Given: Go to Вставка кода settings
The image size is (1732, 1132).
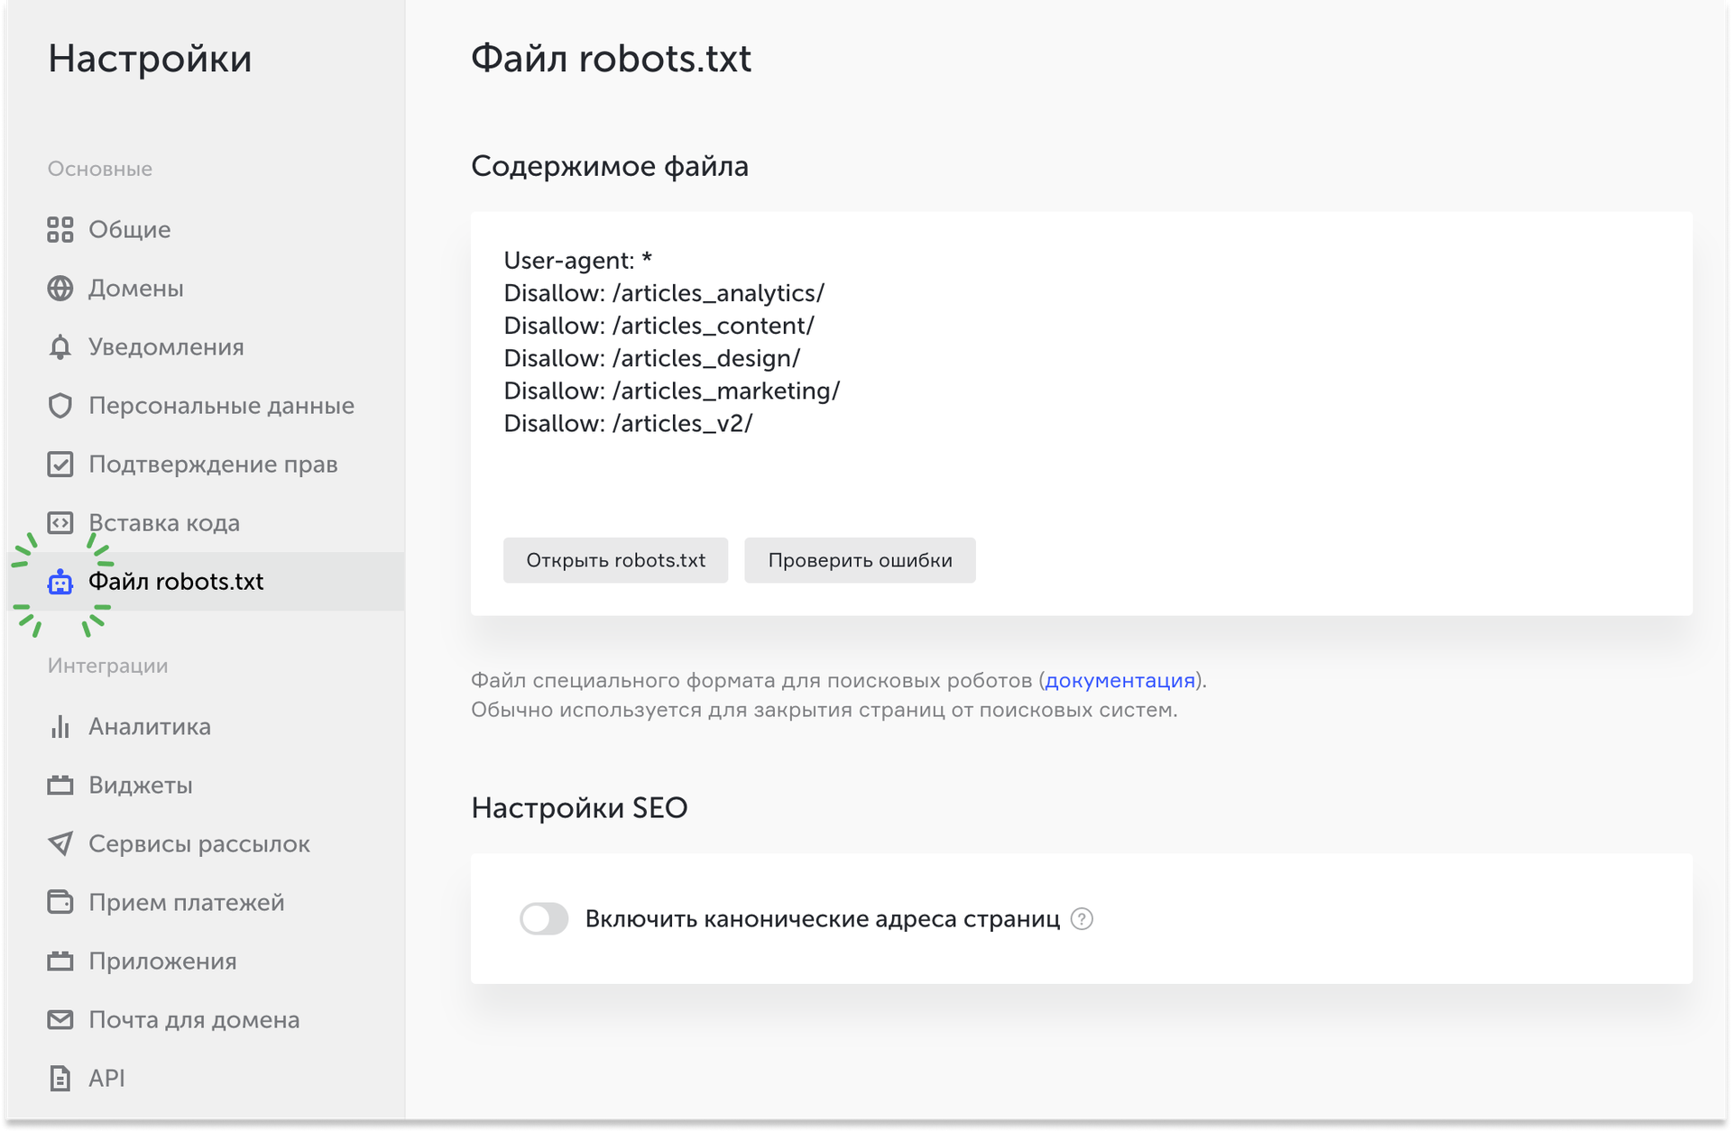Looking at the screenshot, I should 206,523.
